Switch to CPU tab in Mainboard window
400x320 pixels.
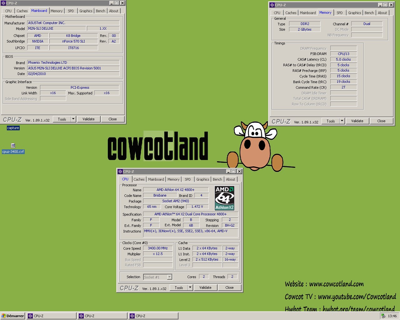click(8, 11)
